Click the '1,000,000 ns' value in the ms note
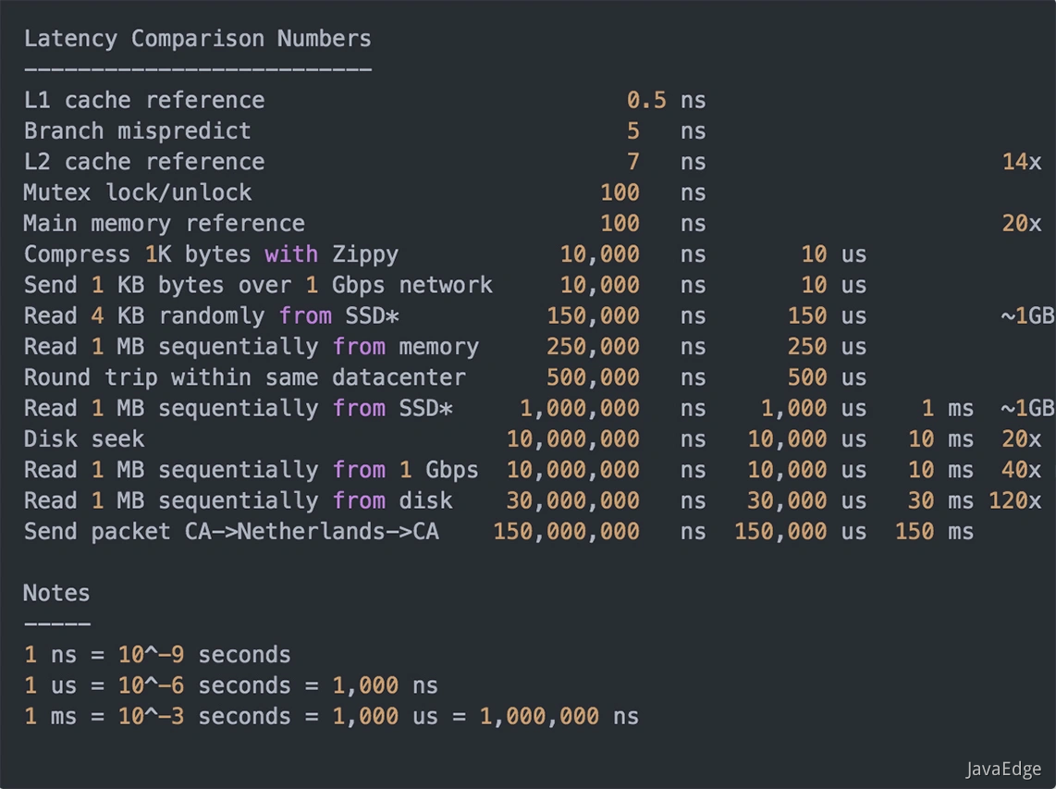This screenshot has width=1056, height=789. (559, 717)
